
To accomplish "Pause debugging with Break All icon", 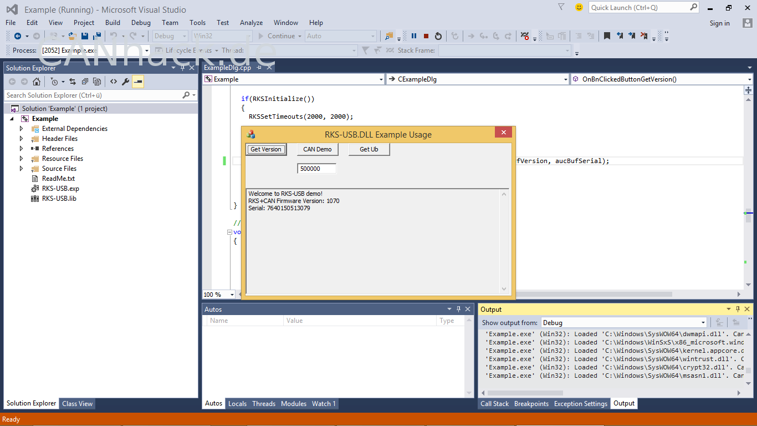I will [x=414, y=36].
